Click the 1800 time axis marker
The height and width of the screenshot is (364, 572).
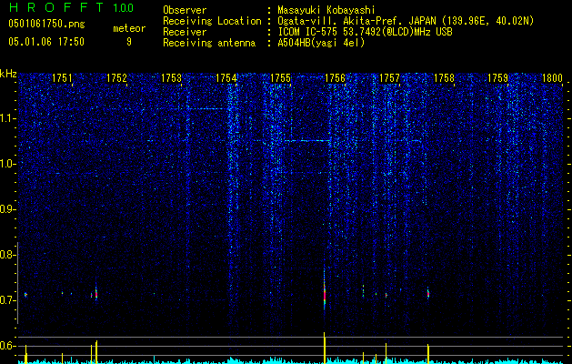pyautogui.click(x=552, y=77)
